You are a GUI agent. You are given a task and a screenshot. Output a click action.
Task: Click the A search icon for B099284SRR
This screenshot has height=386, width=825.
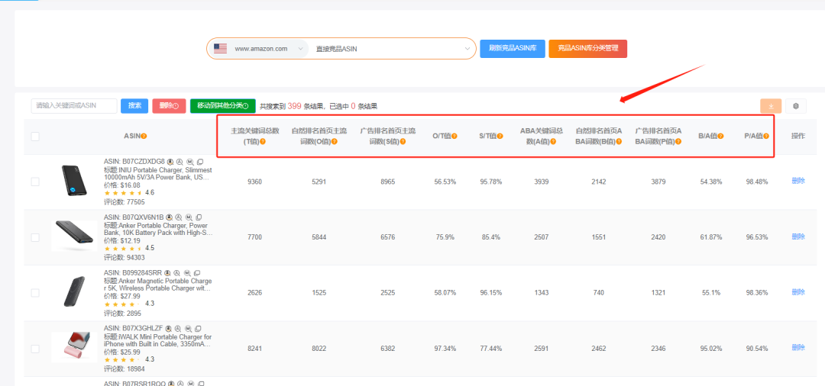(x=176, y=273)
